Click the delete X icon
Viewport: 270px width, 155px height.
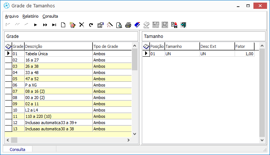[x=82, y=25]
